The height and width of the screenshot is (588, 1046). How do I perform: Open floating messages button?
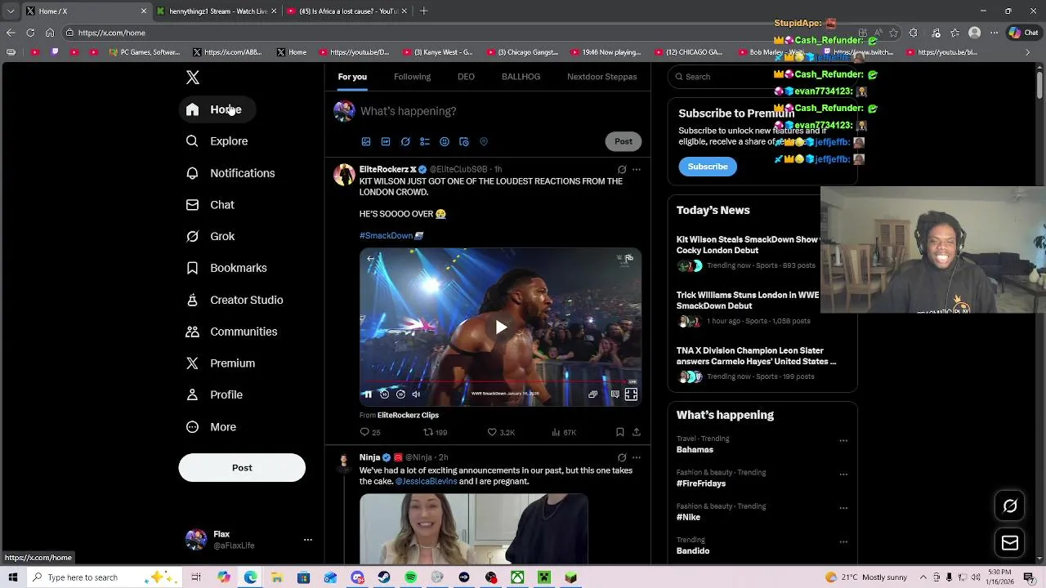(1010, 543)
